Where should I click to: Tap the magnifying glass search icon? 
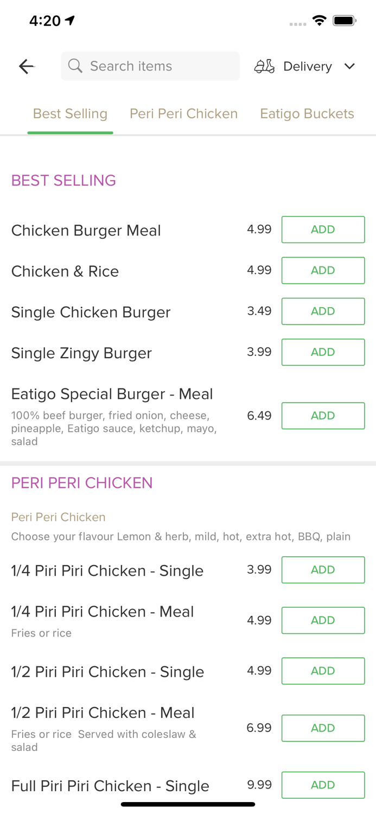point(75,66)
